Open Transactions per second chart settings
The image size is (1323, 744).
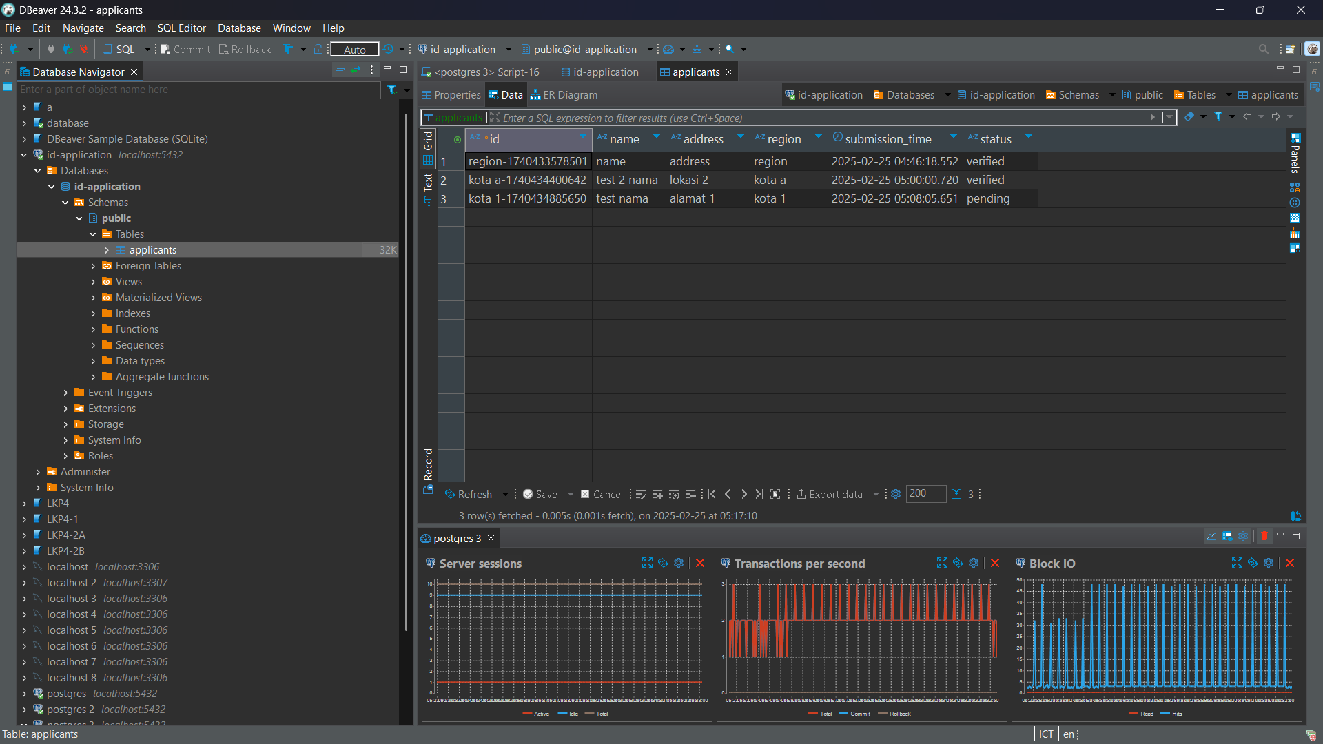point(974,563)
